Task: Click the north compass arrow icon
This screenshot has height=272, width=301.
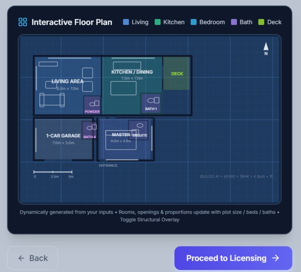Action: pos(266,47)
